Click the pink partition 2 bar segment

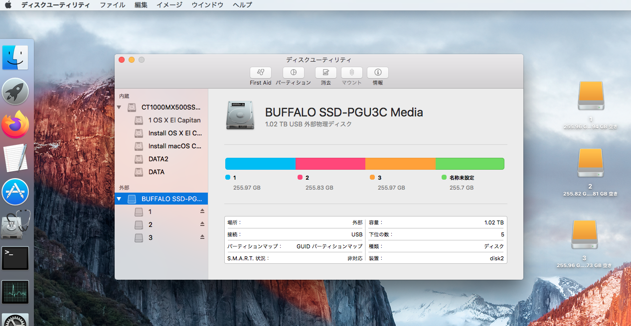point(330,164)
